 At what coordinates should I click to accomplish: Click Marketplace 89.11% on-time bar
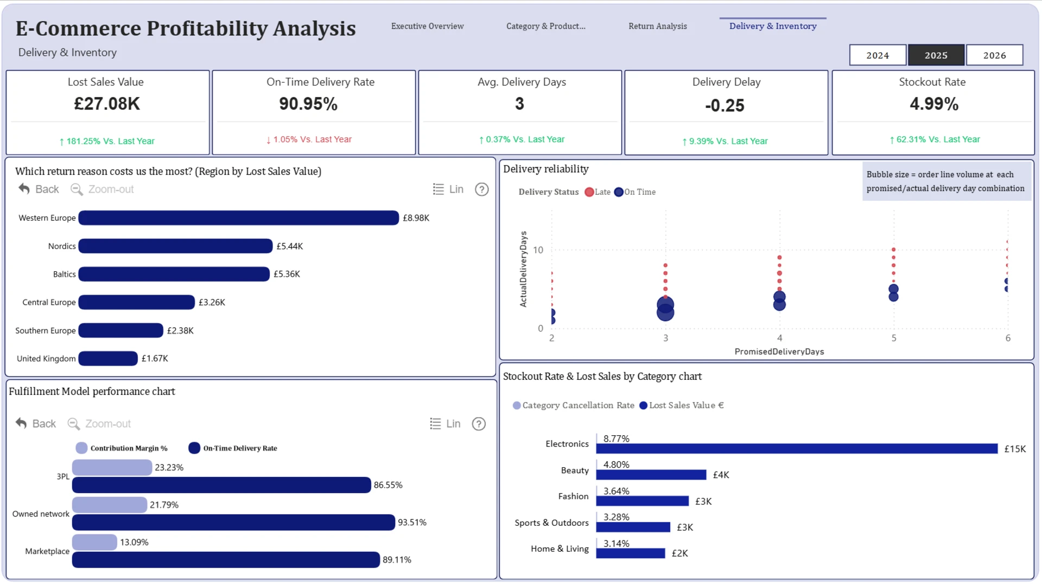226,559
